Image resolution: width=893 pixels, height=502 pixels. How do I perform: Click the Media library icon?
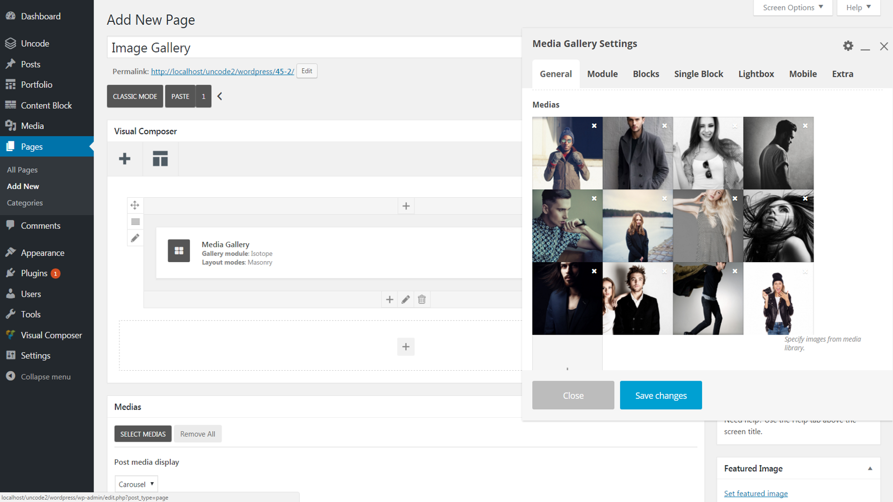click(10, 126)
